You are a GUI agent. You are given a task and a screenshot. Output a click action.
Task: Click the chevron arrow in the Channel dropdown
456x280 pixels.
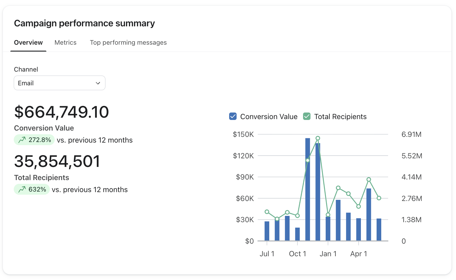[98, 83]
